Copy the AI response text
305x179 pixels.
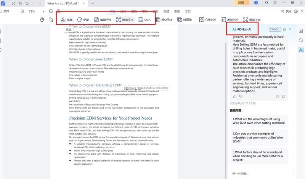pyautogui.click(x=283, y=96)
